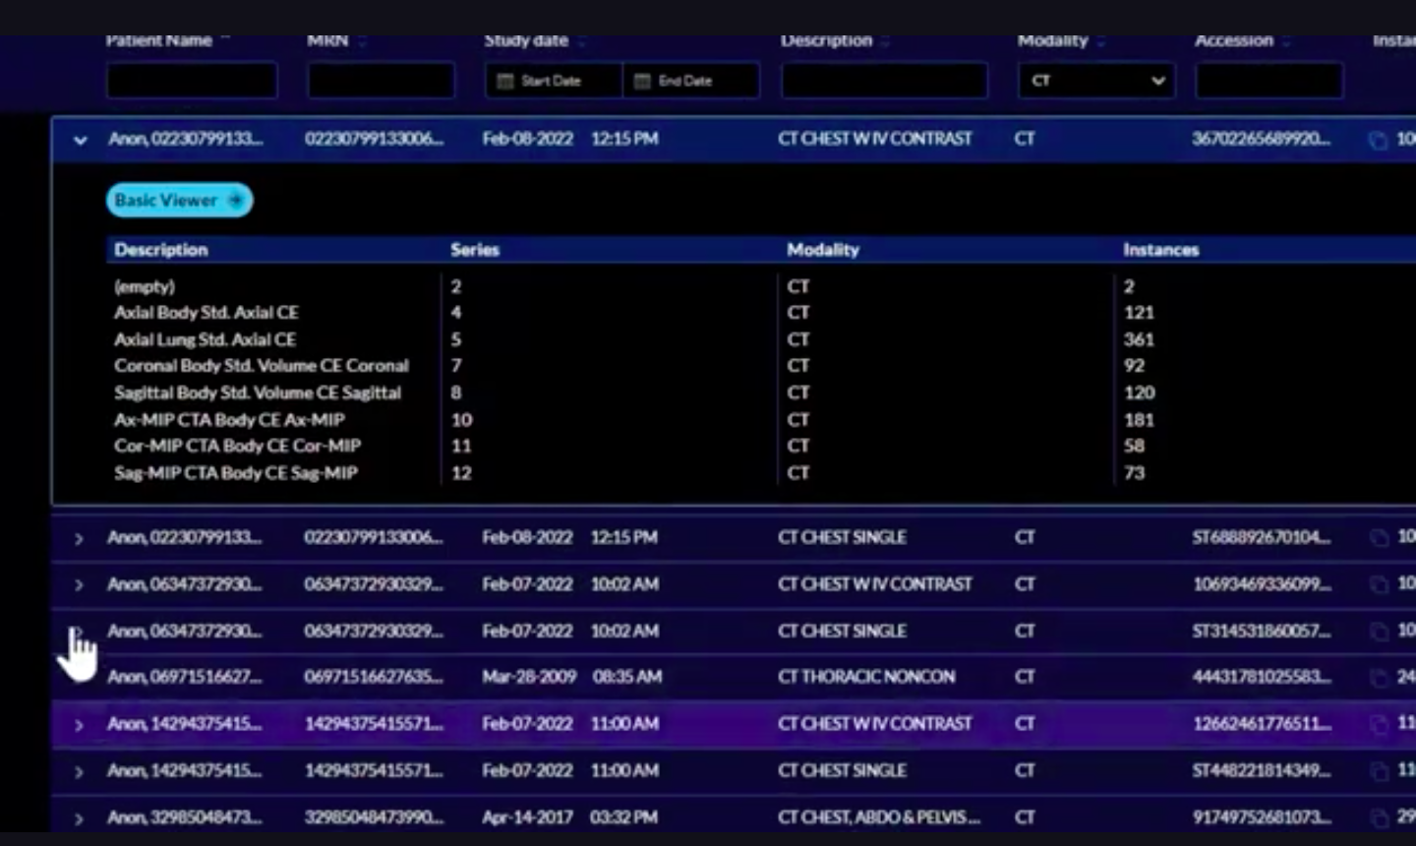Open the Modality filter dropdown showing CT
The image size is (1416, 846).
click(x=1095, y=81)
